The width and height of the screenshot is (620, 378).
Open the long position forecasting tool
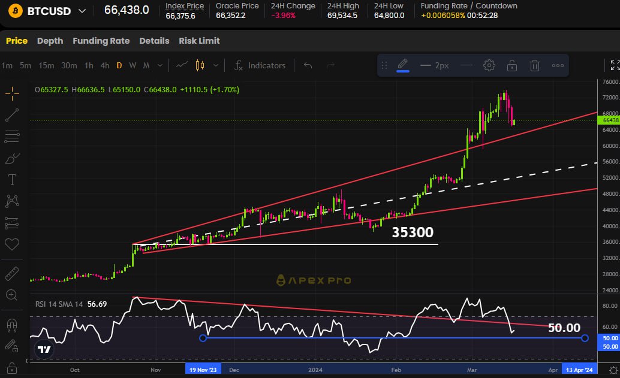tap(12, 223)
